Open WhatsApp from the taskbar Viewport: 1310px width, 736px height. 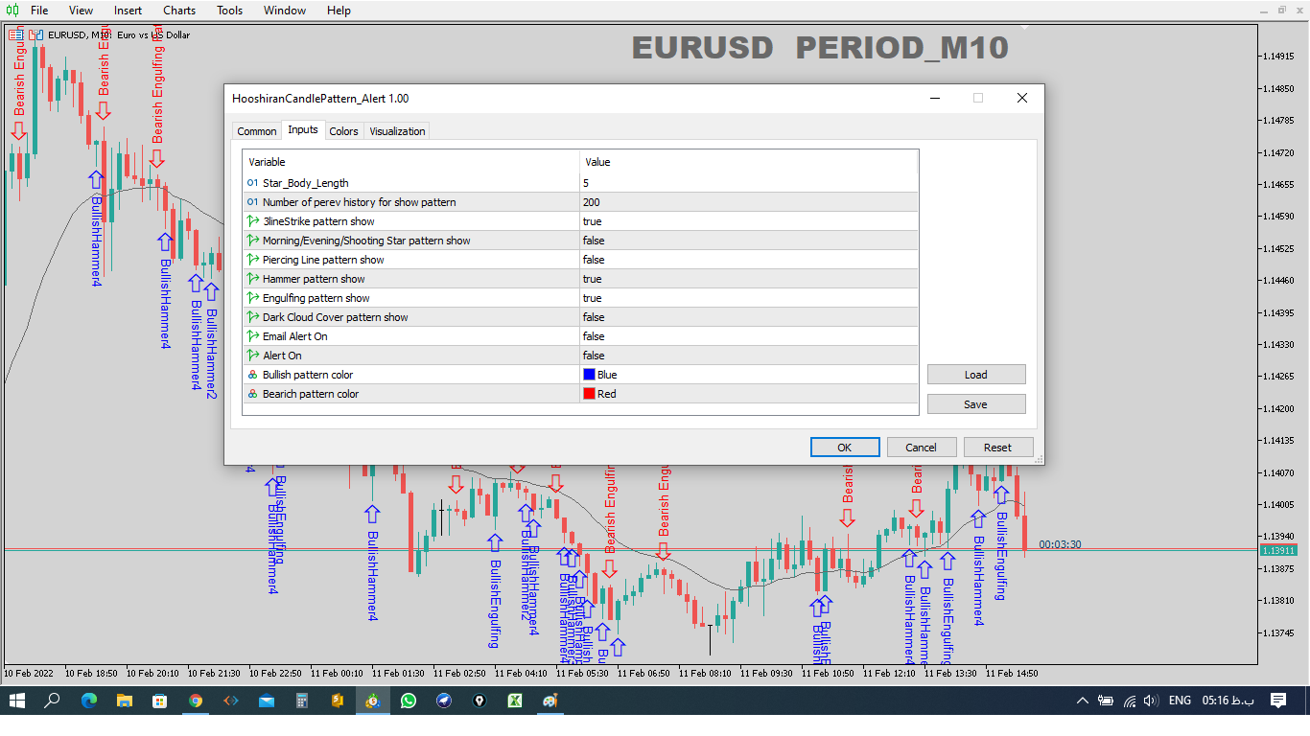coord(409,701)
